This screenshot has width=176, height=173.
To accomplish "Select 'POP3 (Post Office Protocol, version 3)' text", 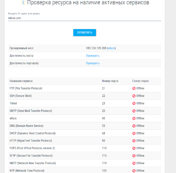I will tap(32, 148).
